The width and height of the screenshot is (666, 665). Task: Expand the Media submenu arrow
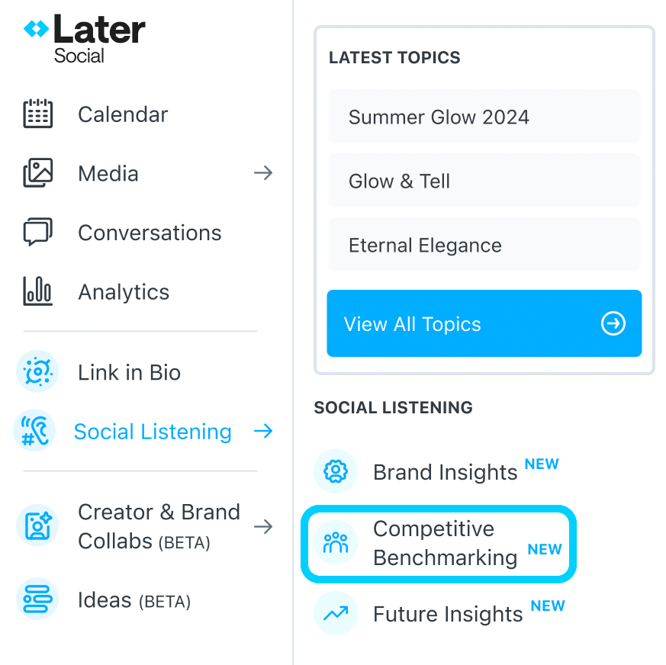coord(263,173)
